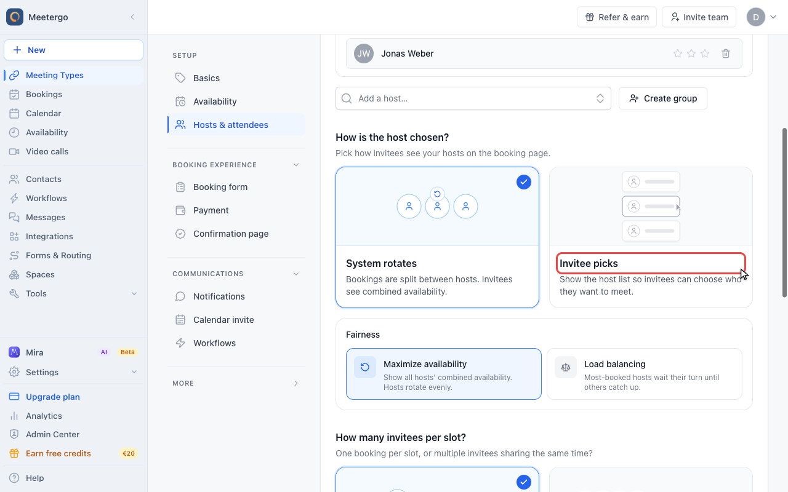Viewport: 788px width, 492px height.
Task: Click the Maximize availability rotate icon
Action: [365, 367]
